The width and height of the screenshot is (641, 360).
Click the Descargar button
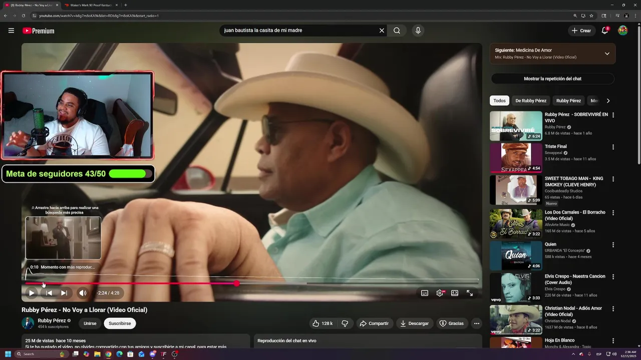414,323
